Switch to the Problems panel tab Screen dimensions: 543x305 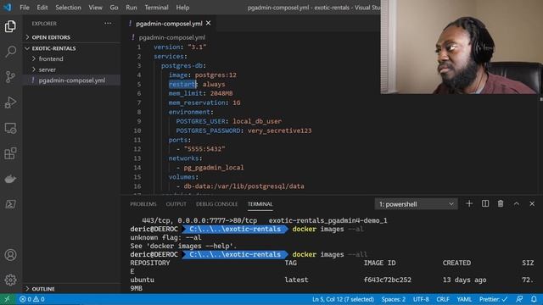[x=143, y=204]
